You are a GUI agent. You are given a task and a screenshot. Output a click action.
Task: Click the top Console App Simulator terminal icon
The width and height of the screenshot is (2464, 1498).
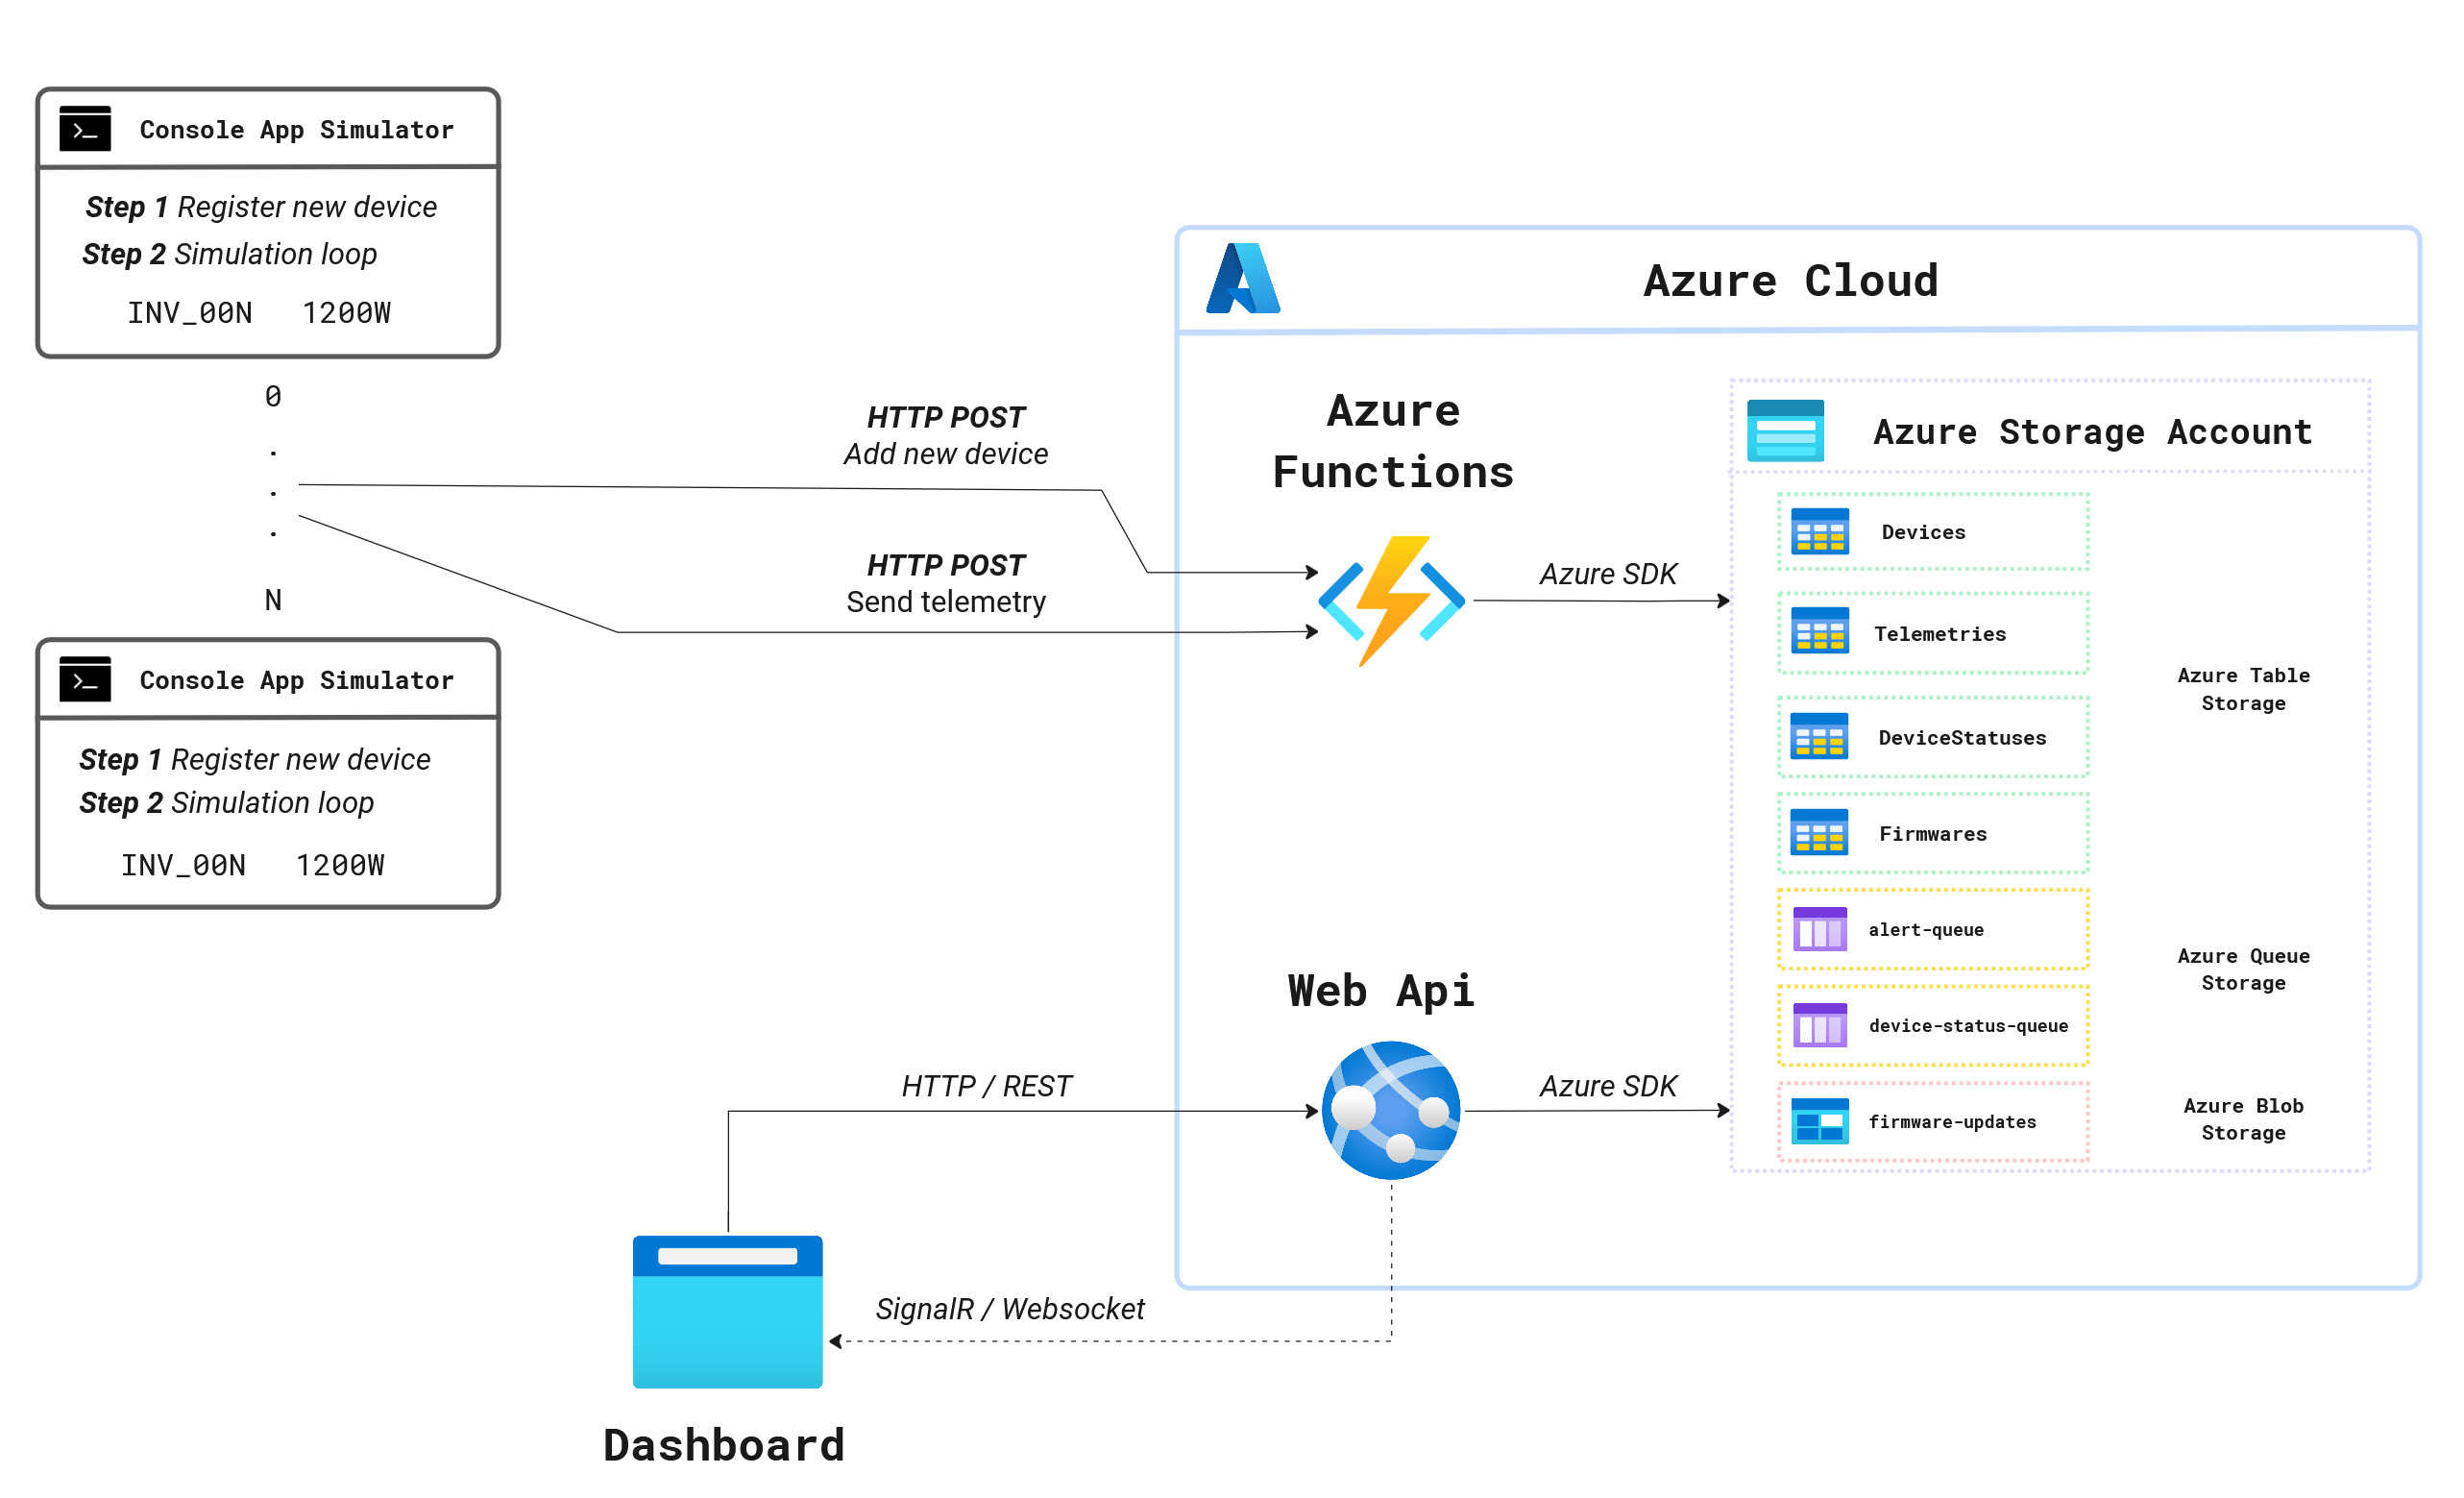click(84, 128)
